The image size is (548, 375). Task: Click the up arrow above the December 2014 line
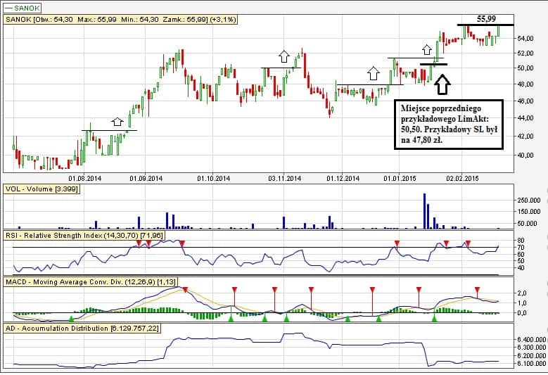tap(373, 72)
